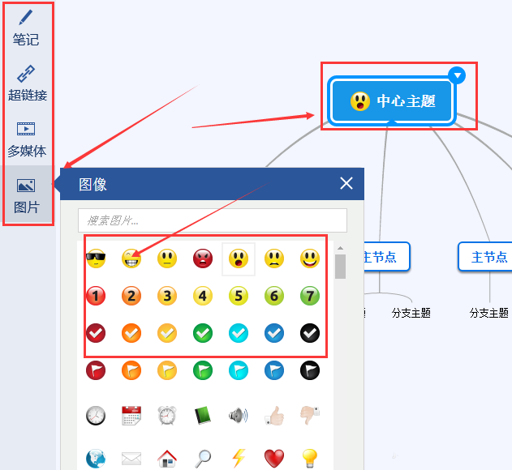The width and height of the screenshot is (512, 470).
Task: Open the 多媒体 multimedia tool
Action: click(27, 139)
